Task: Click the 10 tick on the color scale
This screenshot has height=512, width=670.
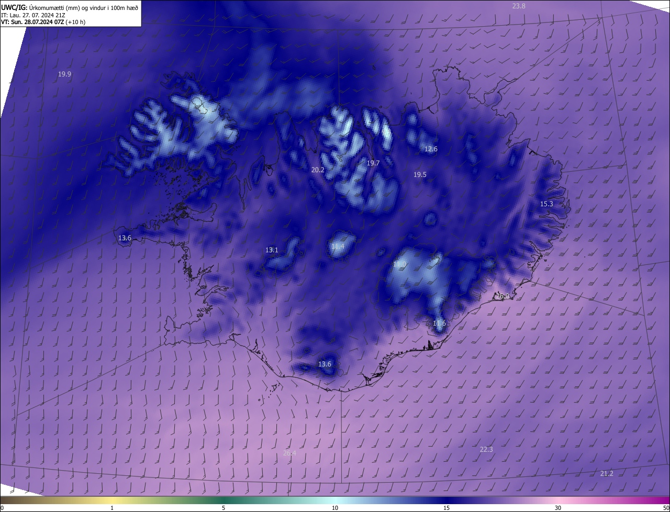Action: pos(335,508)
